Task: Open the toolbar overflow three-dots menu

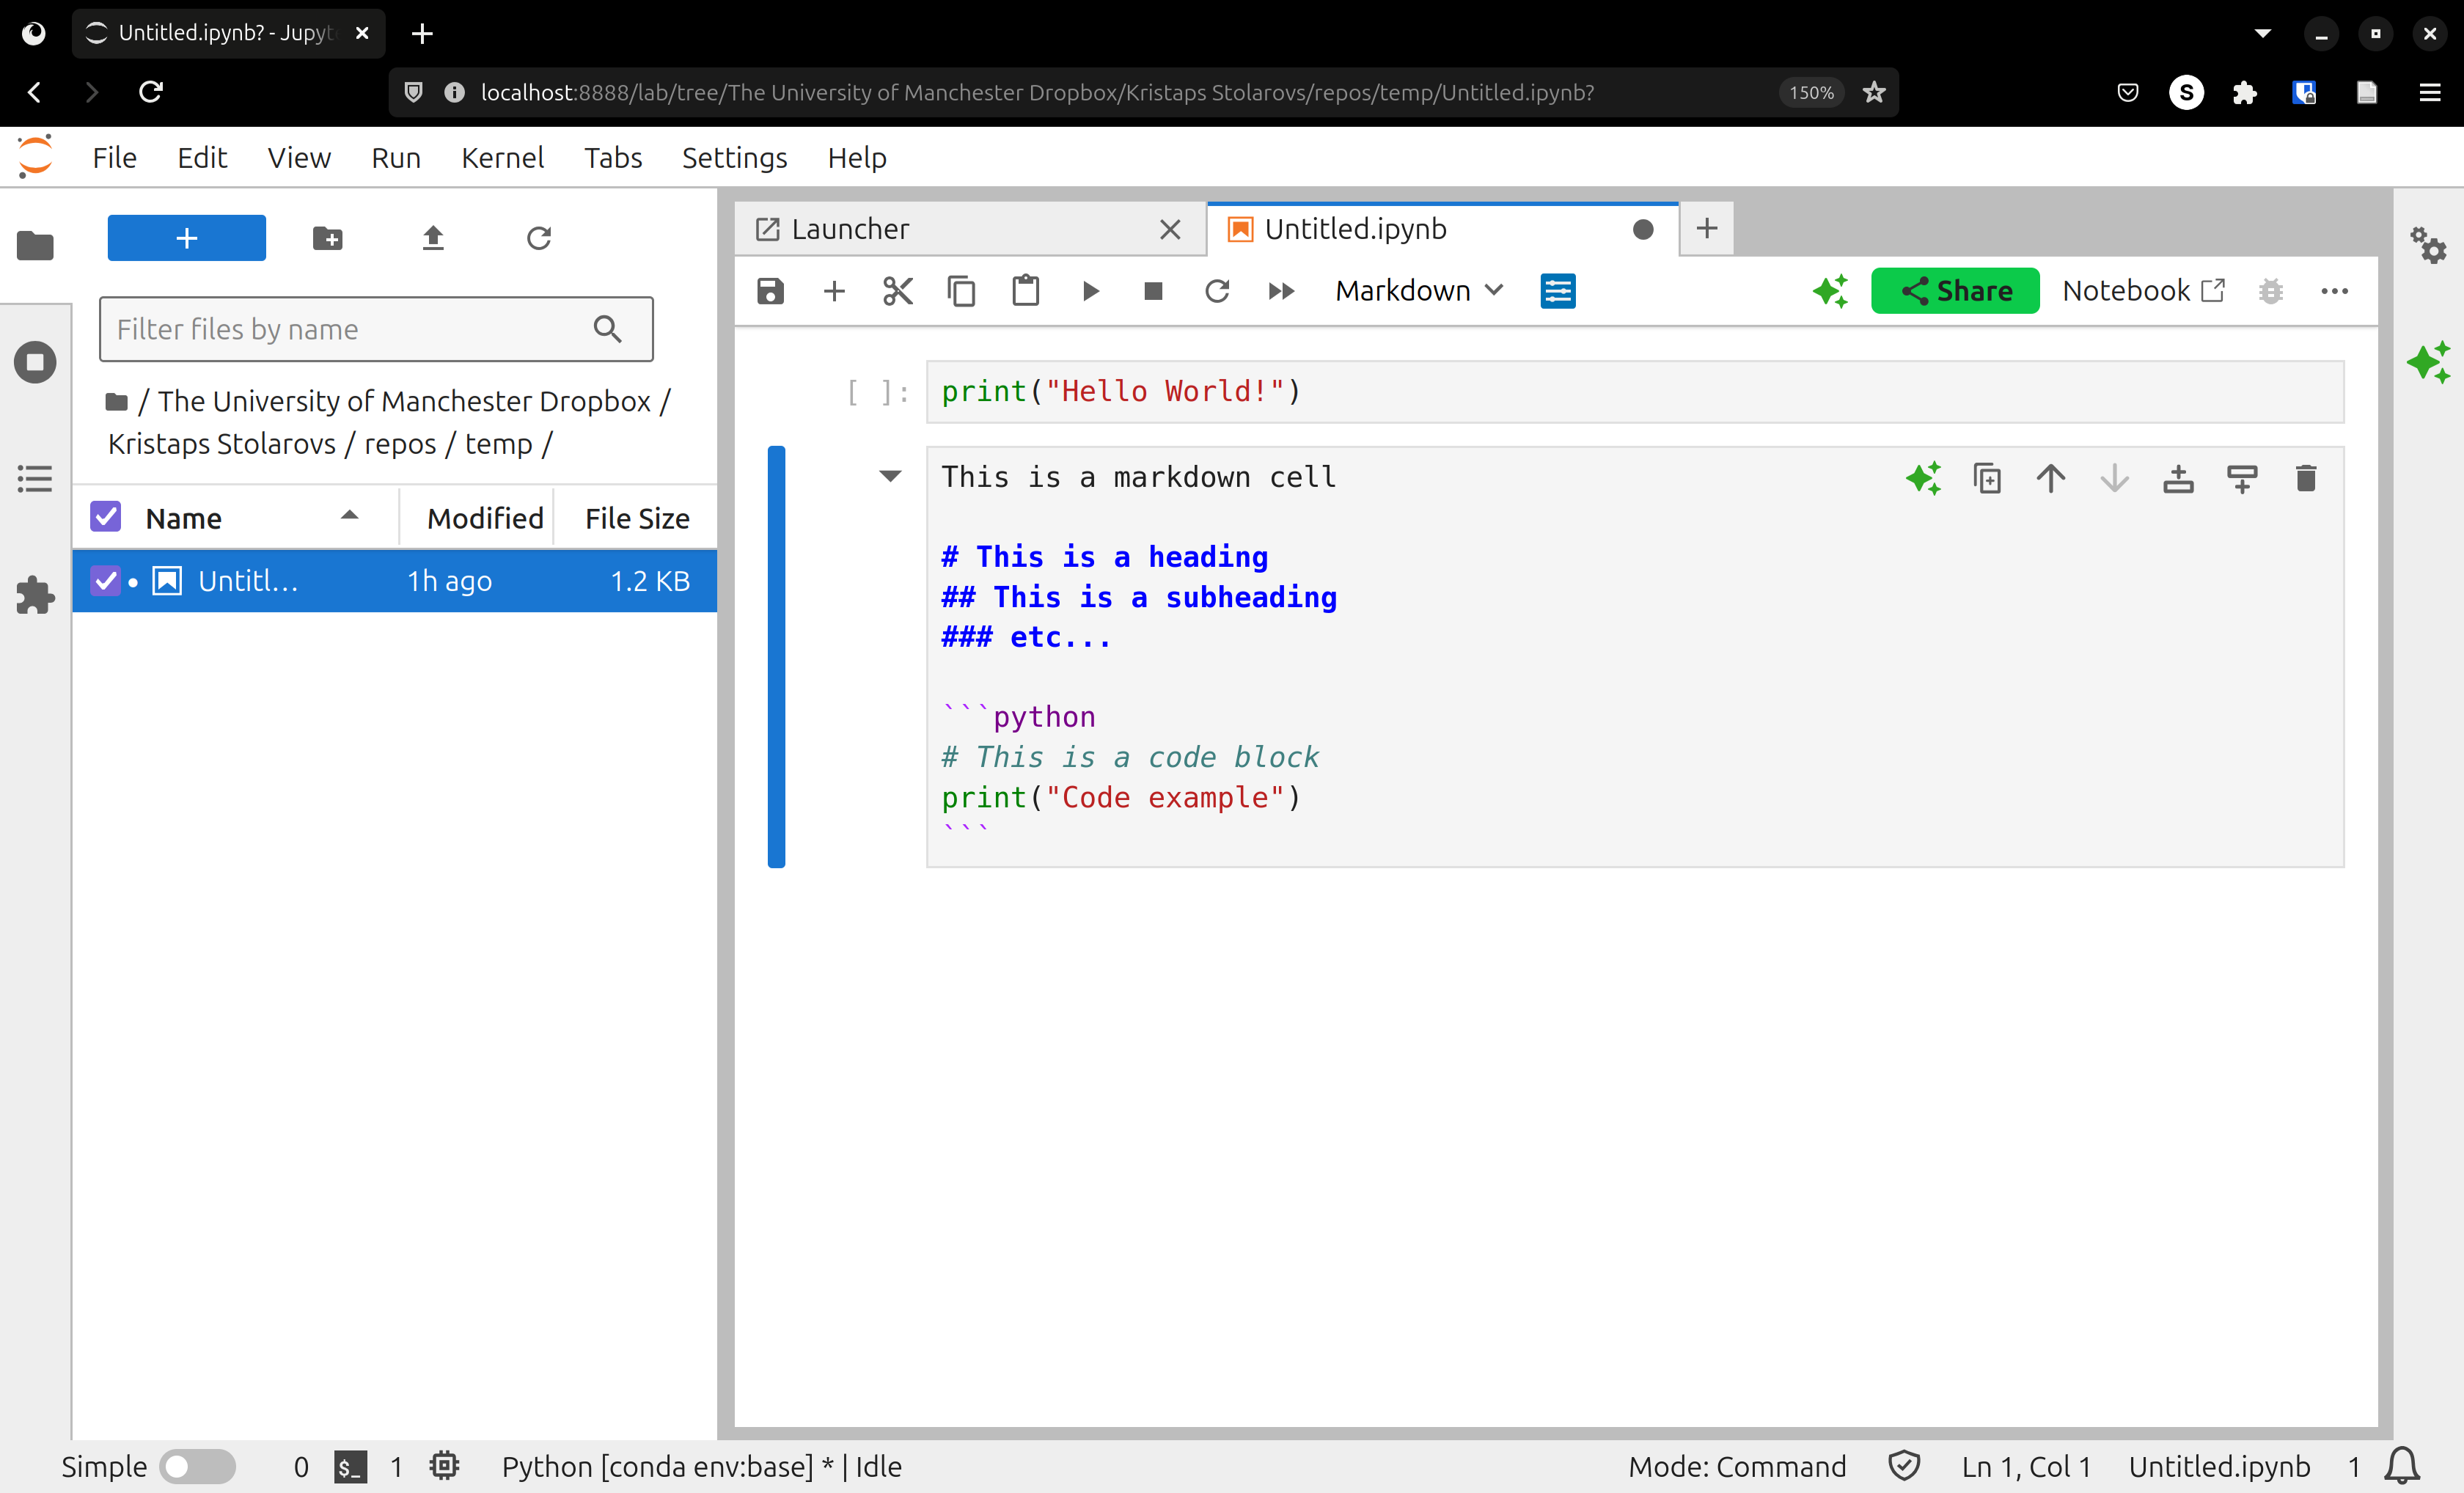Action: [x=2334, y=291]
